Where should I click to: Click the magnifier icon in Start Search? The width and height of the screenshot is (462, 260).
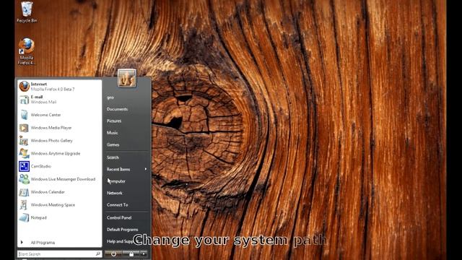click(98, 253)
